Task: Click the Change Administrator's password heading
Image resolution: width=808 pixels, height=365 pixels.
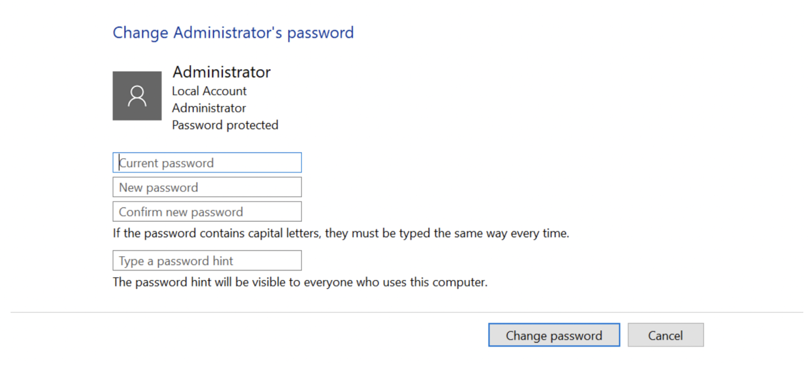Action: (x=233, y=33)
